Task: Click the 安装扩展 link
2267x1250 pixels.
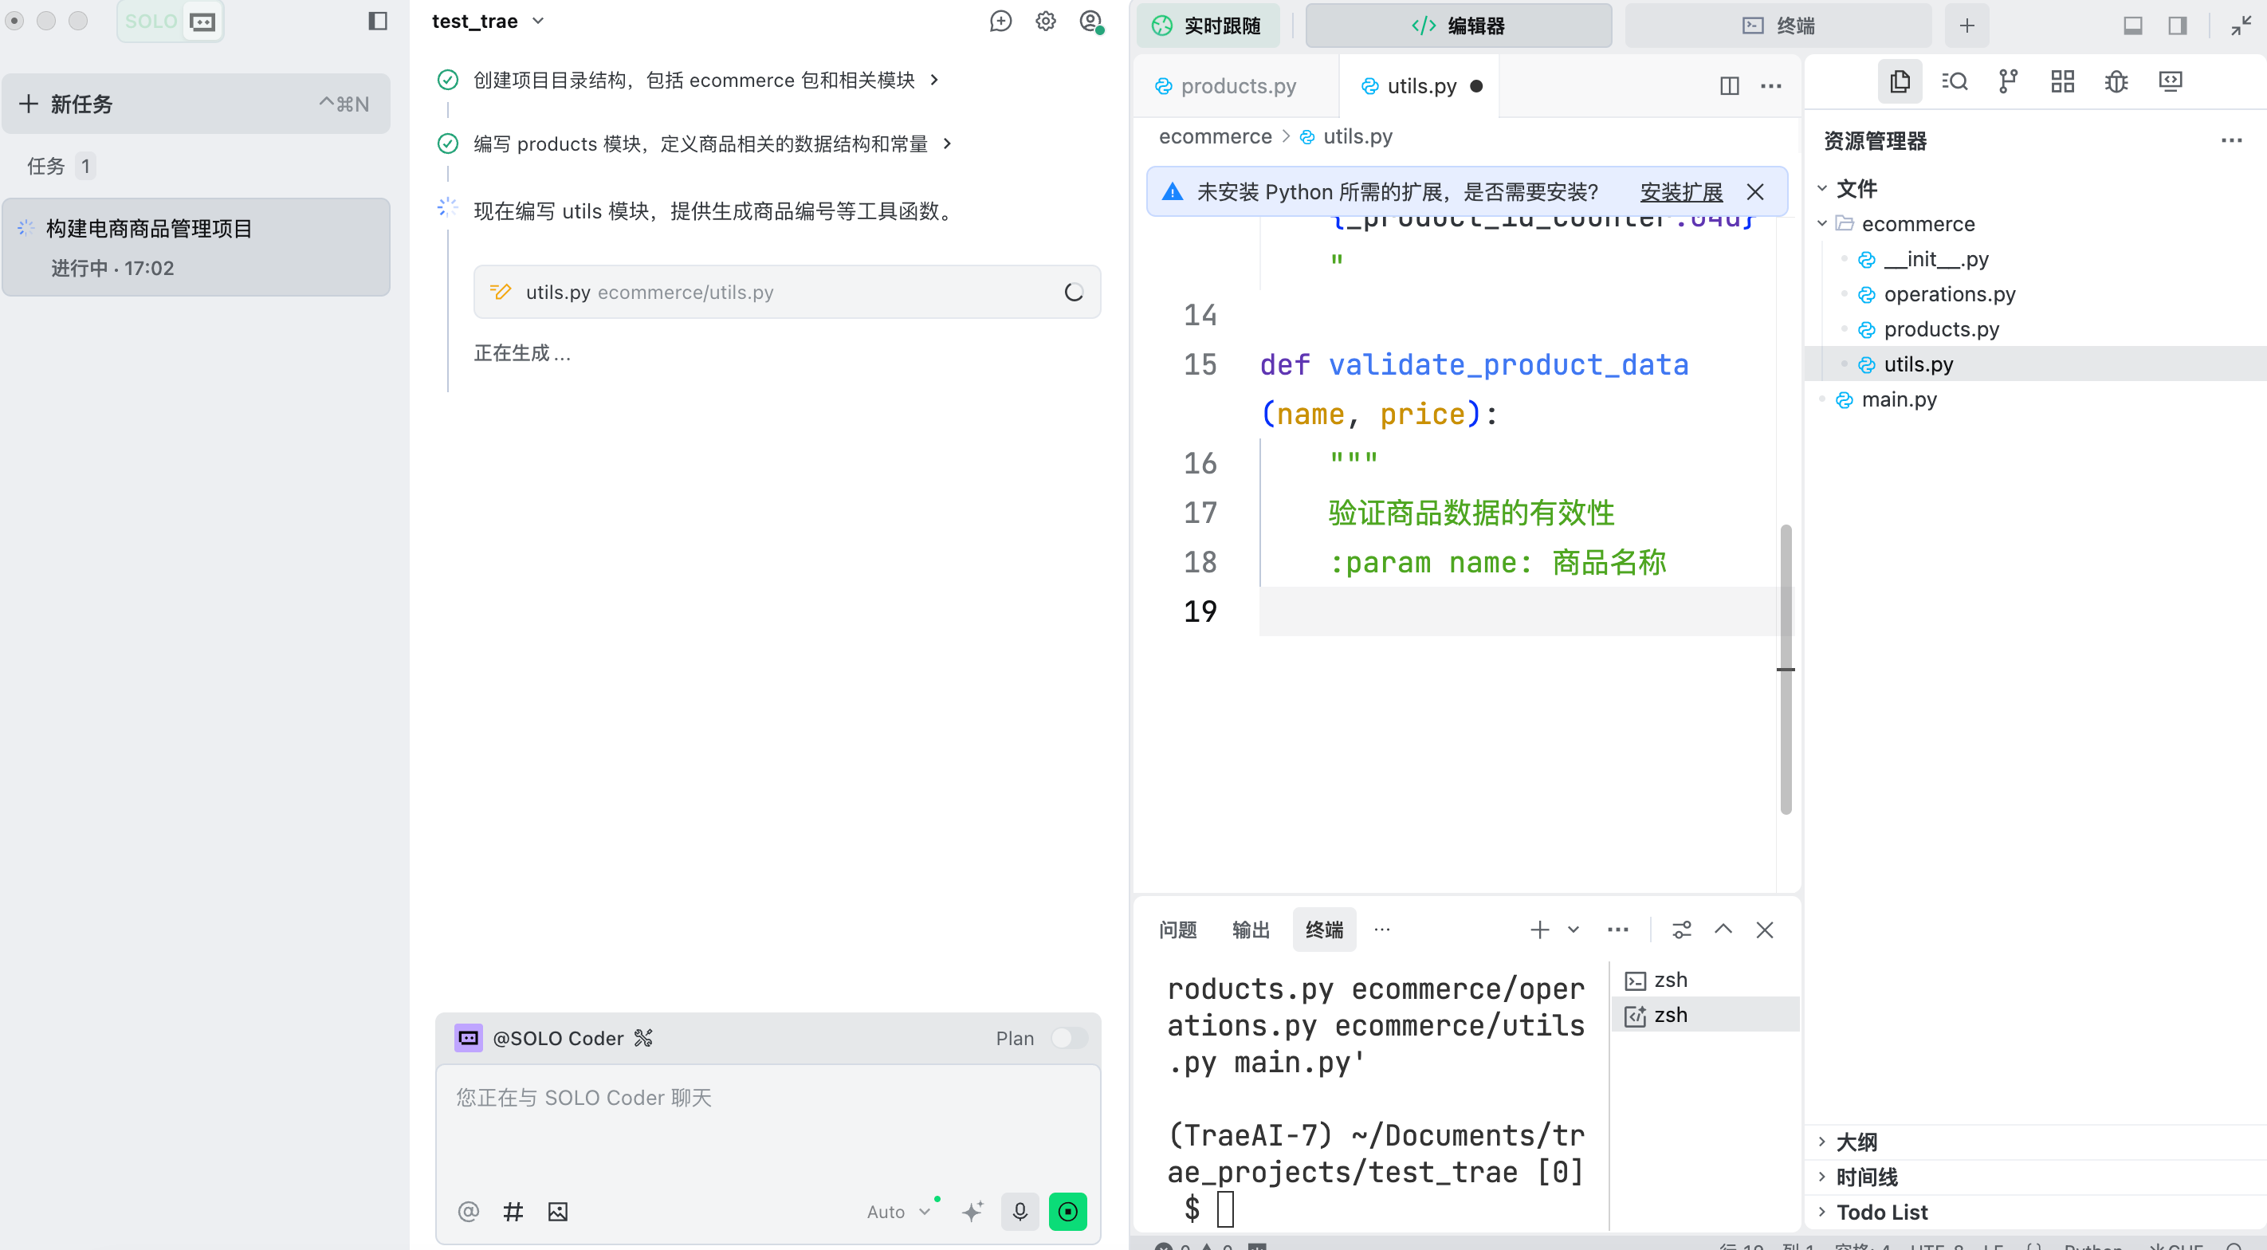Action: [x=1680, y=192]
